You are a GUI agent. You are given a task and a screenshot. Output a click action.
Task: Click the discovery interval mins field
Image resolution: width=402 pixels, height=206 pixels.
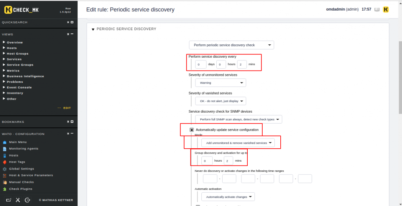[x=242, y=64]
